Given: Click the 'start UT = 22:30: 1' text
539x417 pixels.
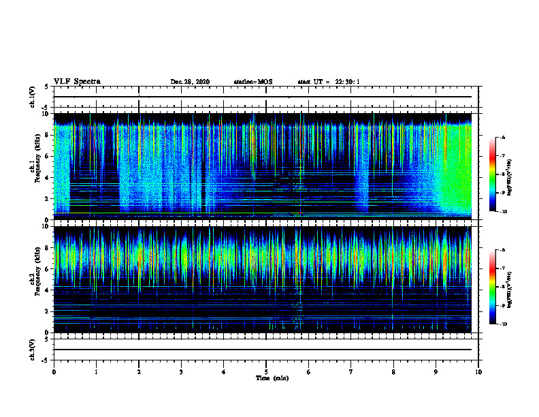Looking at the screenshot, I should 329,82.
